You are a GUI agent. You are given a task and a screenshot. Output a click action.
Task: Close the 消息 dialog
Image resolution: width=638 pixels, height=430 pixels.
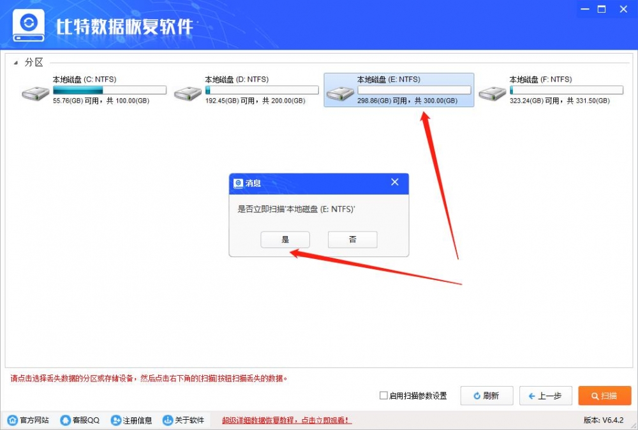(x=395, y=183)
